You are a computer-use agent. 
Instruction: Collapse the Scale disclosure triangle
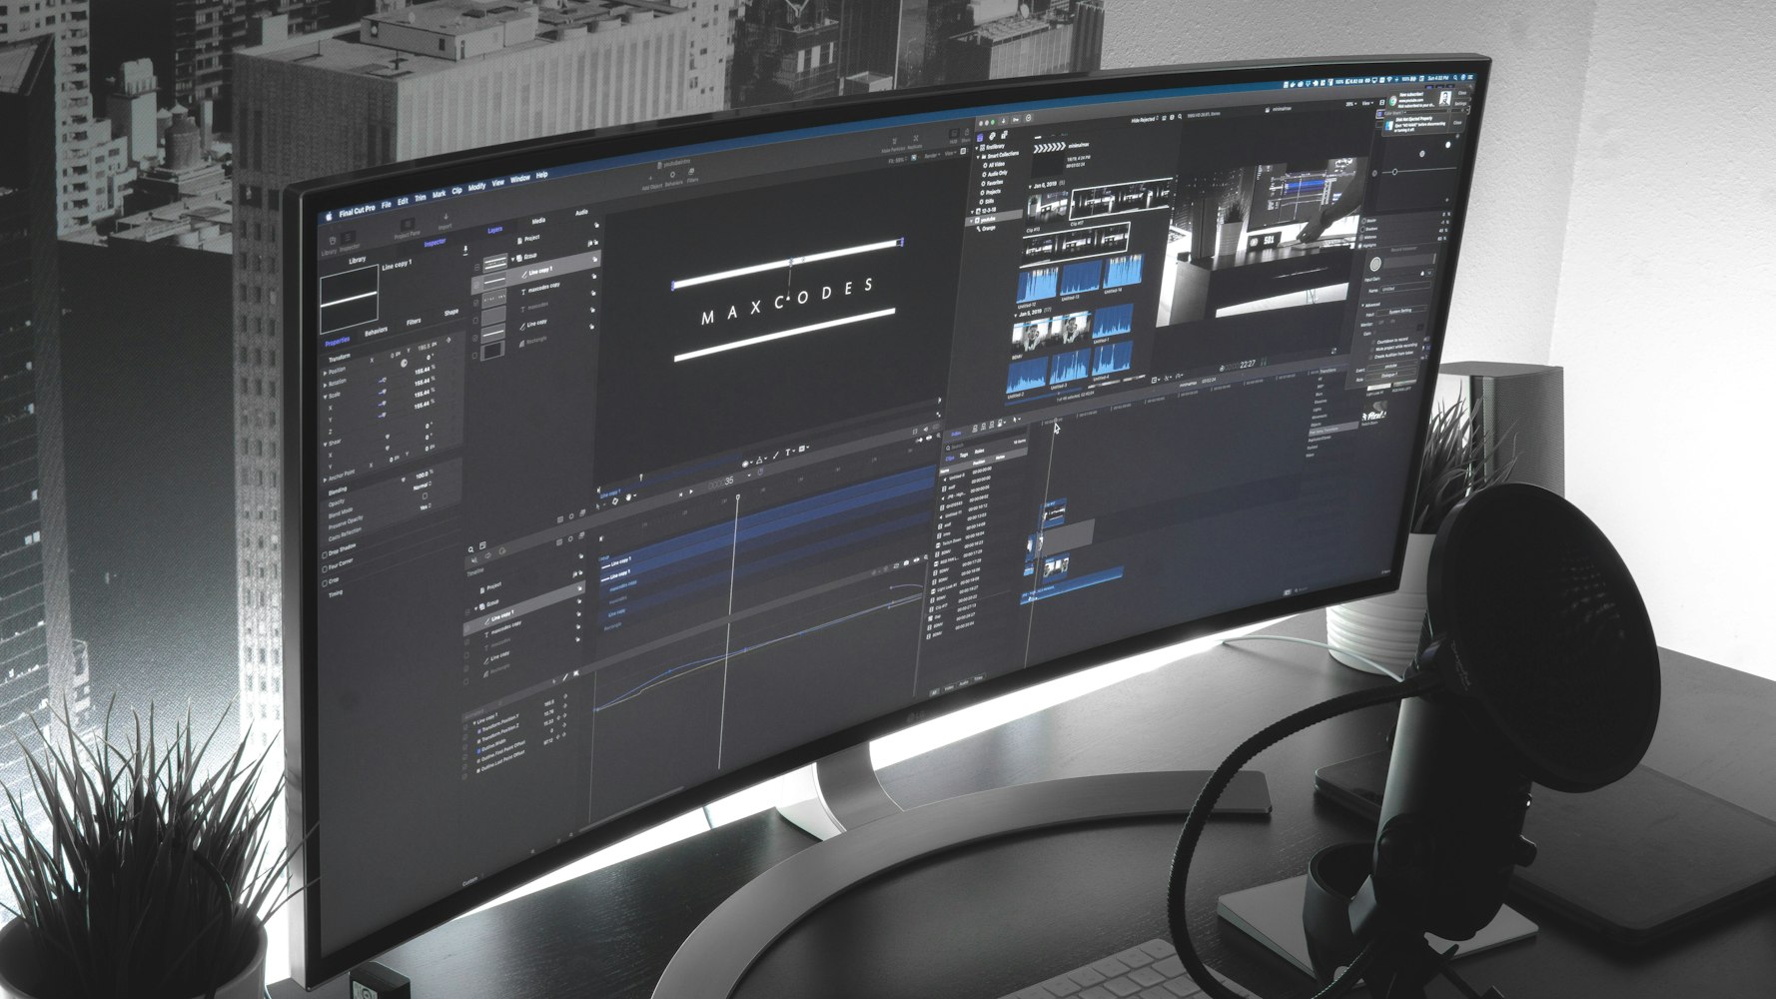point(325,396)
